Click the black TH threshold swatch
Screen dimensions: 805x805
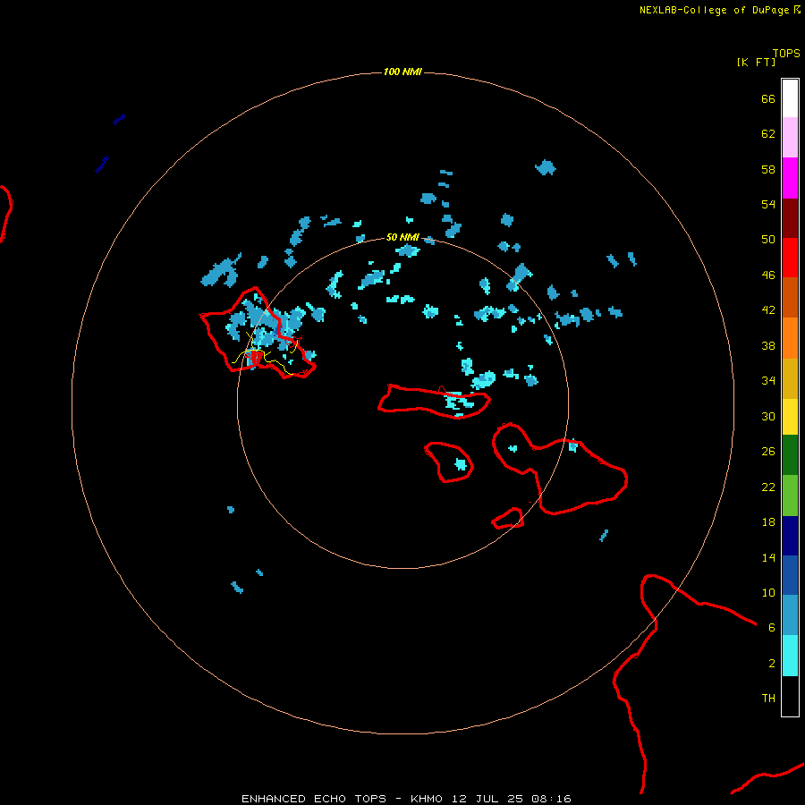click(x=790, y=696)
